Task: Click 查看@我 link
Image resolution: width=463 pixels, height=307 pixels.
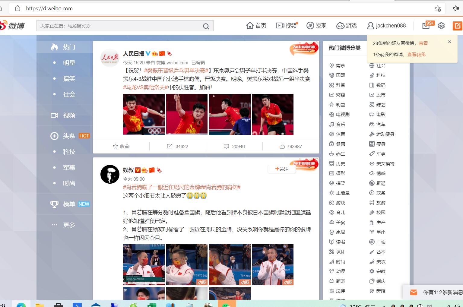Action: pyautogui.click(x=416, y=55)
